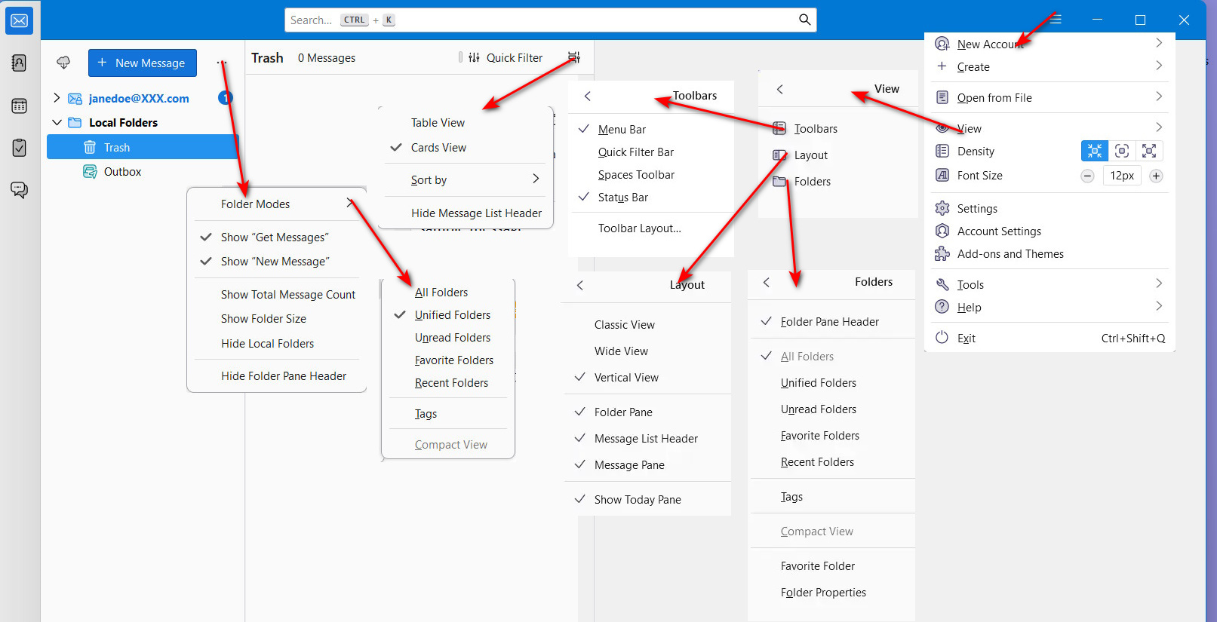Uncheck Status Bar in the Toolbars menu
The height and width of the screenshot is (622, 1217).
(x=622, y=198)
